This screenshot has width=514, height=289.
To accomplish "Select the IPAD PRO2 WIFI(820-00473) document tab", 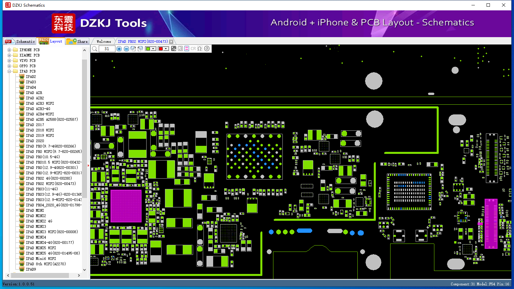I will click(143, 41).
